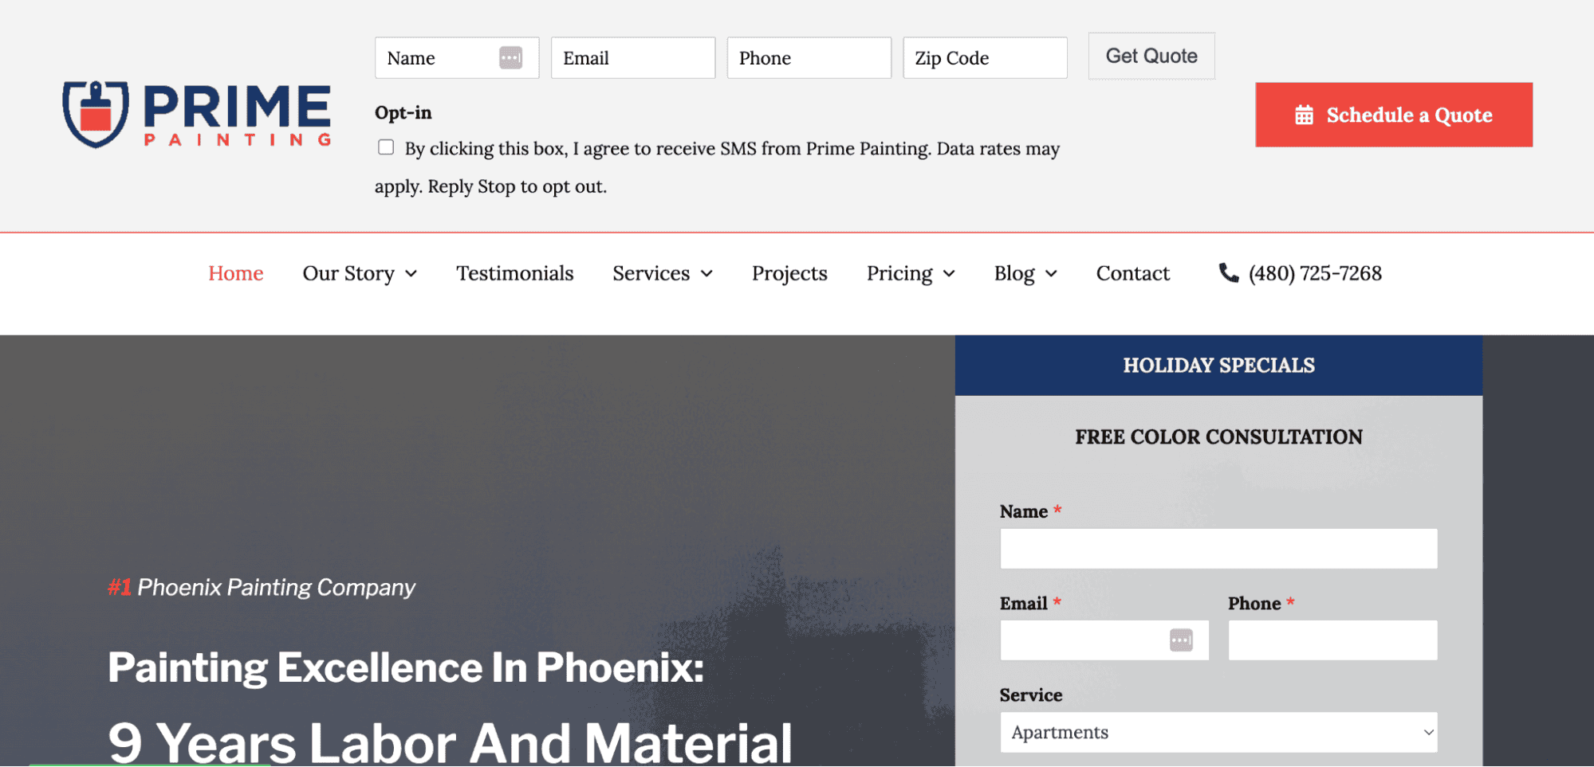Click the autofill icon in the Name field
Screen dimensions: 1594x767
pyautogui.click(x=511, y=57)
